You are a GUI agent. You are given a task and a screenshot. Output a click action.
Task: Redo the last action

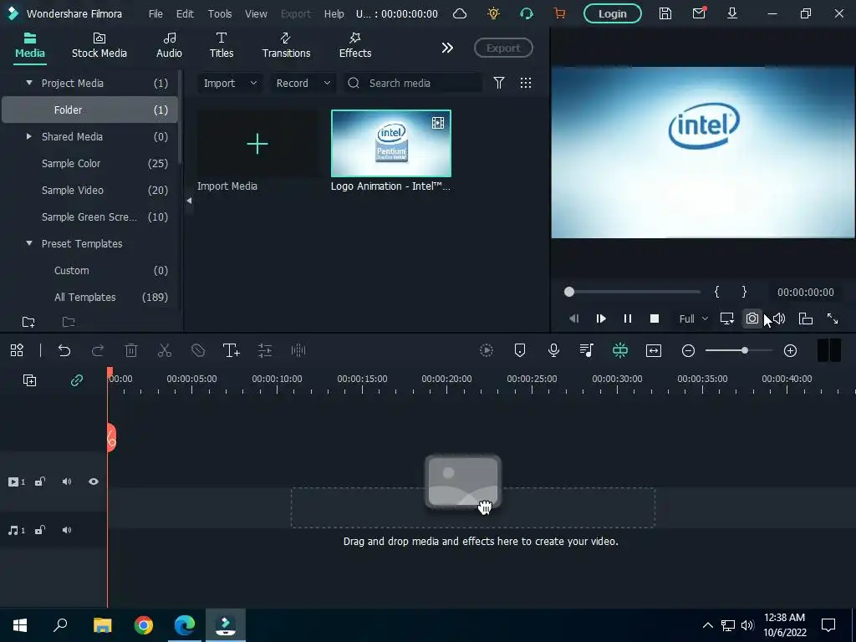point(98,350)
